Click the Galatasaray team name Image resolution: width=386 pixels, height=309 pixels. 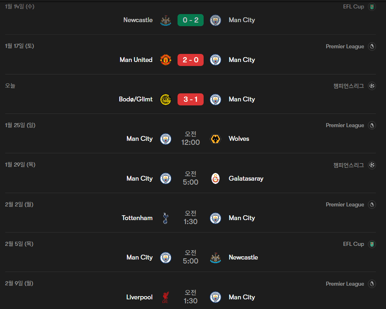pyautogui.click(x=246, y=179)
